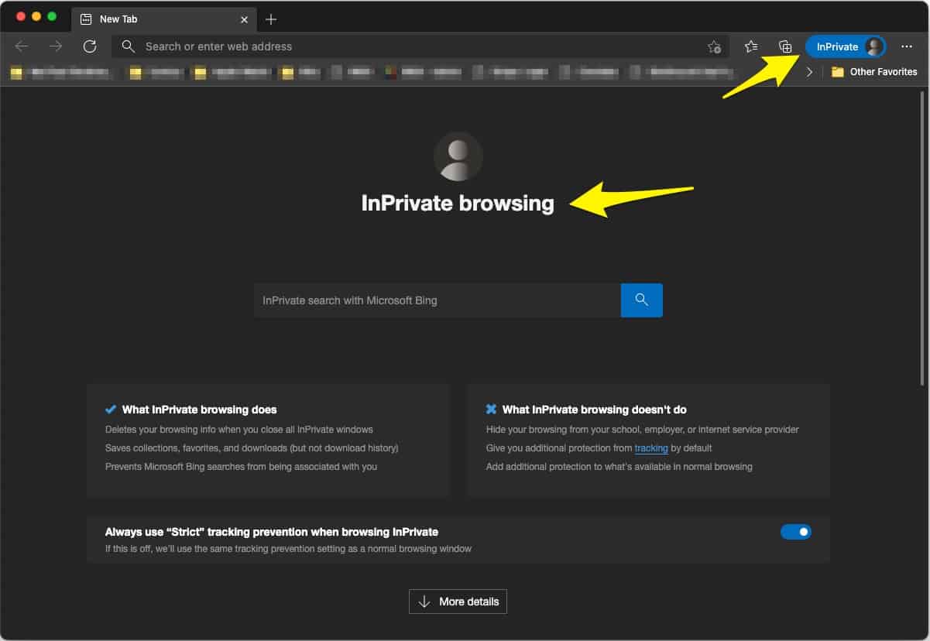The height and width of the screenshot is (641, 930).
Task: Click the 'Always use "Strict" tracking prevention' label
Action: [x=272, y=532]
